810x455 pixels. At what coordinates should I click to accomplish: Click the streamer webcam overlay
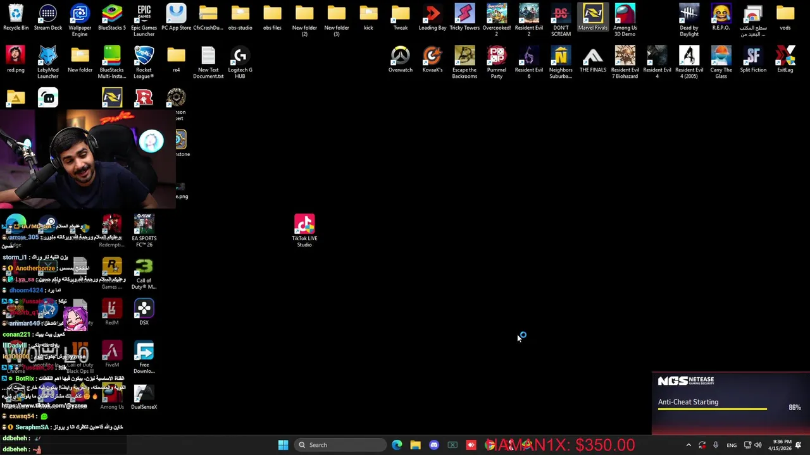(x=87, y=159)
